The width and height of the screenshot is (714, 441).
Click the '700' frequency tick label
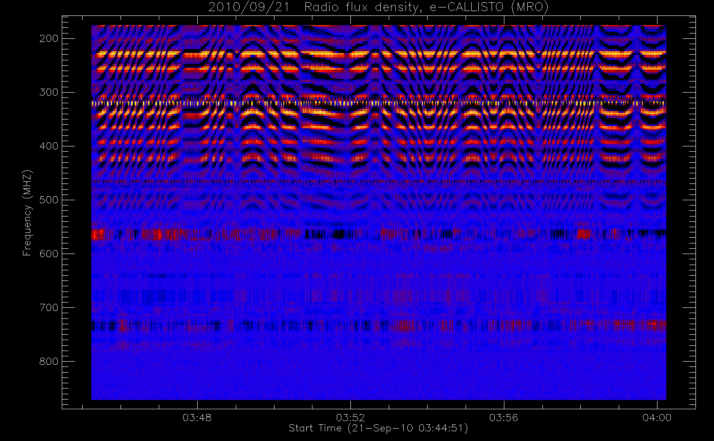49,307
